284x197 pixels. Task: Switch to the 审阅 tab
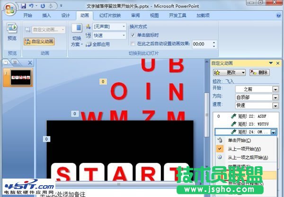click(x=135, y=16)
